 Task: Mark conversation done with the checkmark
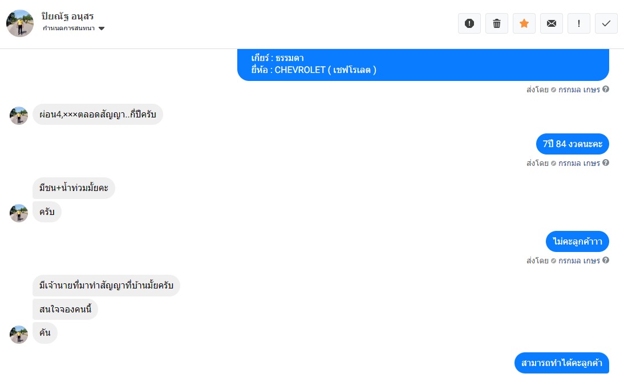[x=606, y=23]
